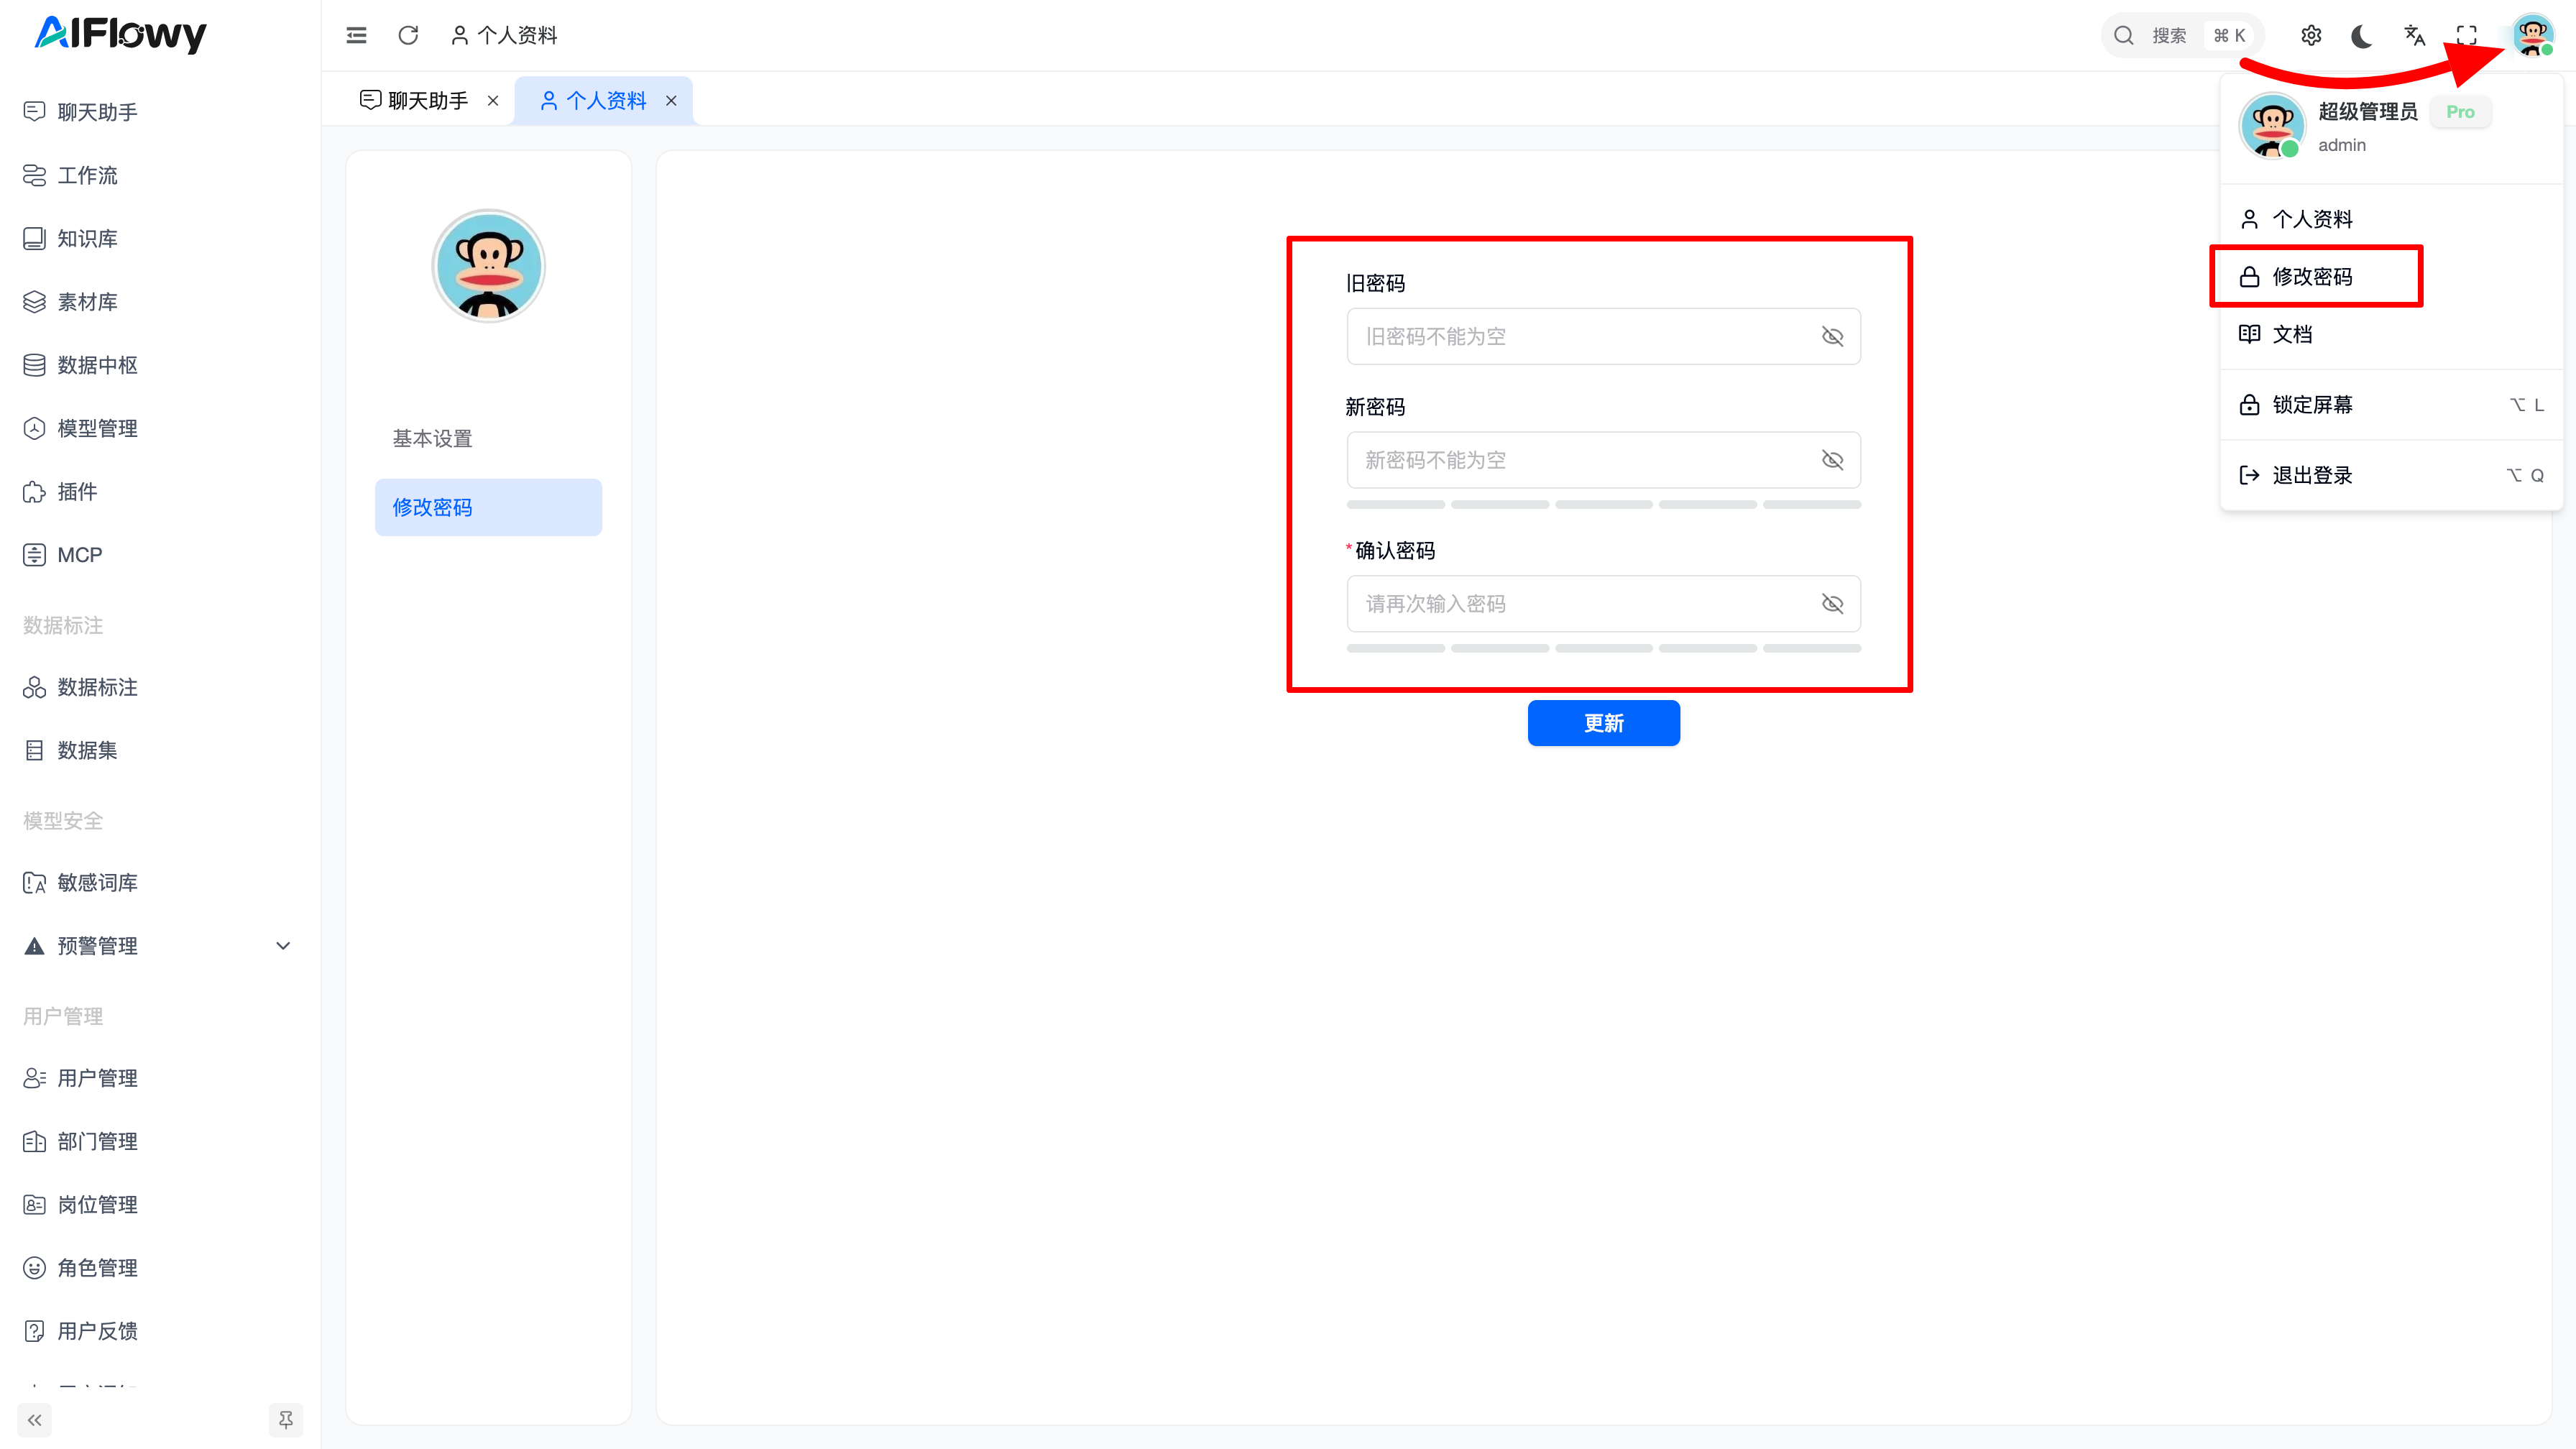The image size is (2576, 1449).
Task: Enter fullscreen with the fullscreen icon
Action: click(2466, 36)
